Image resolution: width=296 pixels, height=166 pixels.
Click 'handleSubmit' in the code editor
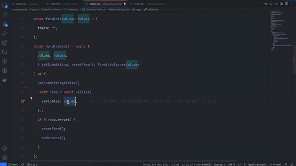pyautogui.click(x=57, y=46)
